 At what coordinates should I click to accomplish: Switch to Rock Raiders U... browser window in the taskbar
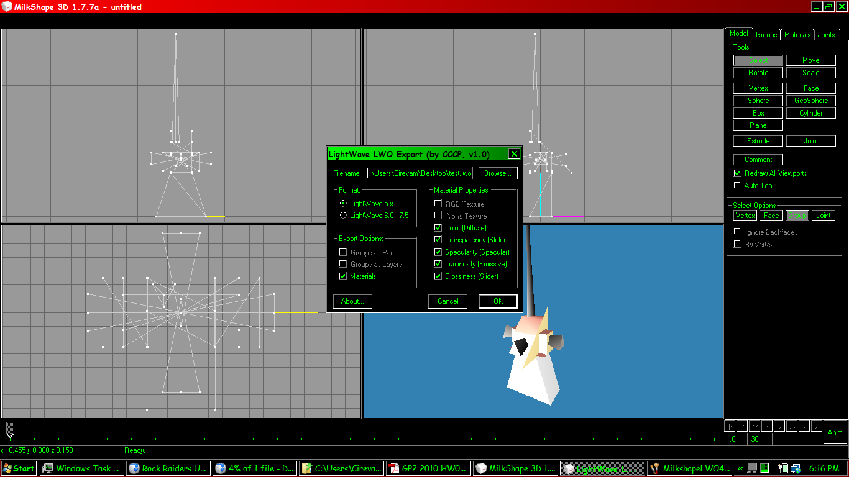pos(168,468)
